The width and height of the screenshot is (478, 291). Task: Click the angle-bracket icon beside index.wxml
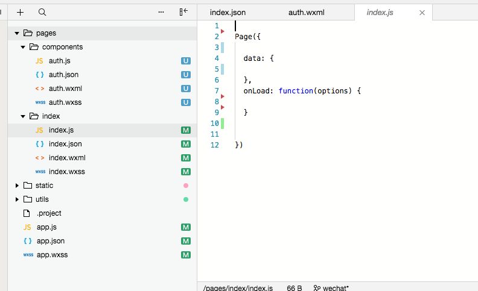[40, 158]
